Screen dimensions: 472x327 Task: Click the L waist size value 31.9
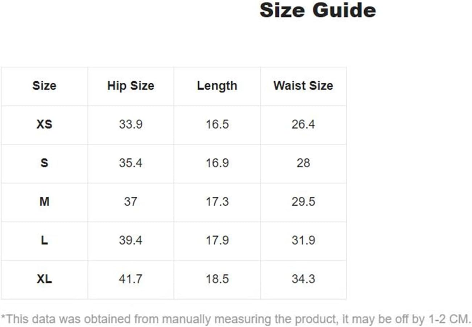(x=303, y=240)
